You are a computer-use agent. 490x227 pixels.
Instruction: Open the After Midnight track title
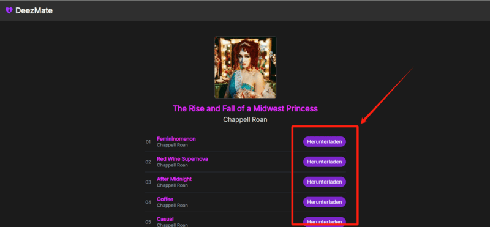[x=174, y=179]
